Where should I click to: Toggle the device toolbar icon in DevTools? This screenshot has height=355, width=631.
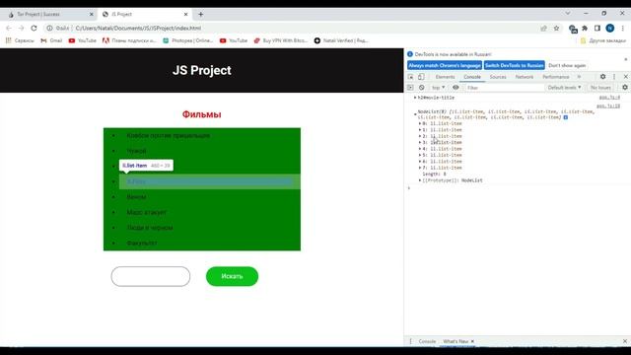tap(421, 77)
